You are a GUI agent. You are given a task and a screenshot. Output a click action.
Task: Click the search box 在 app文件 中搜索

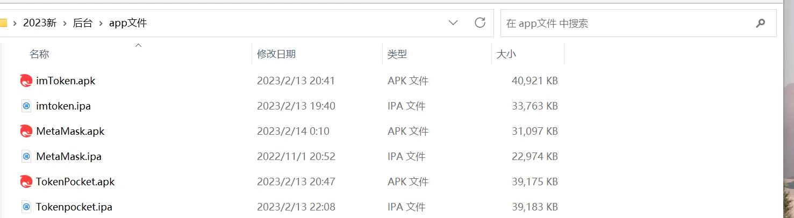tap(639, 23)
